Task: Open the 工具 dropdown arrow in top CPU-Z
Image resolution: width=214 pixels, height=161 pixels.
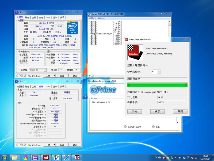Action: pos(54,76)
